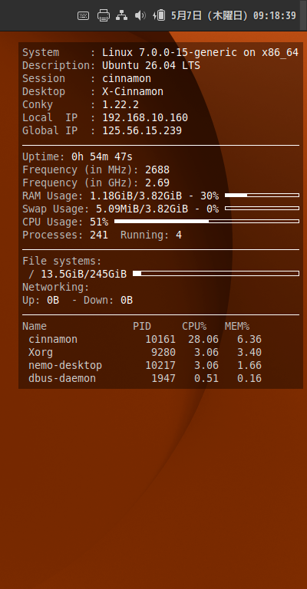
Task: Click the CPU% column header
Action: [194, 327]
